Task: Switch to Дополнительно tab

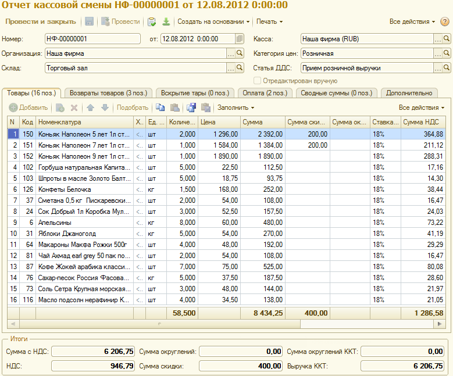Action: coord(409,93)
